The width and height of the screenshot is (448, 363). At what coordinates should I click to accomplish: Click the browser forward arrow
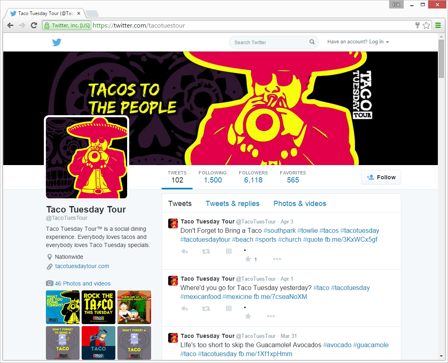(22, 26)
